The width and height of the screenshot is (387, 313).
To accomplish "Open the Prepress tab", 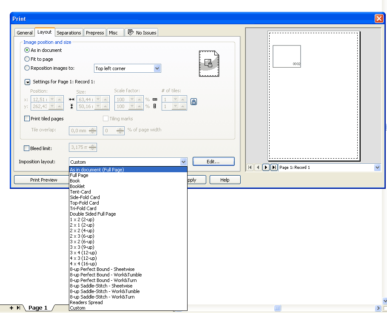I will (95, 33).
